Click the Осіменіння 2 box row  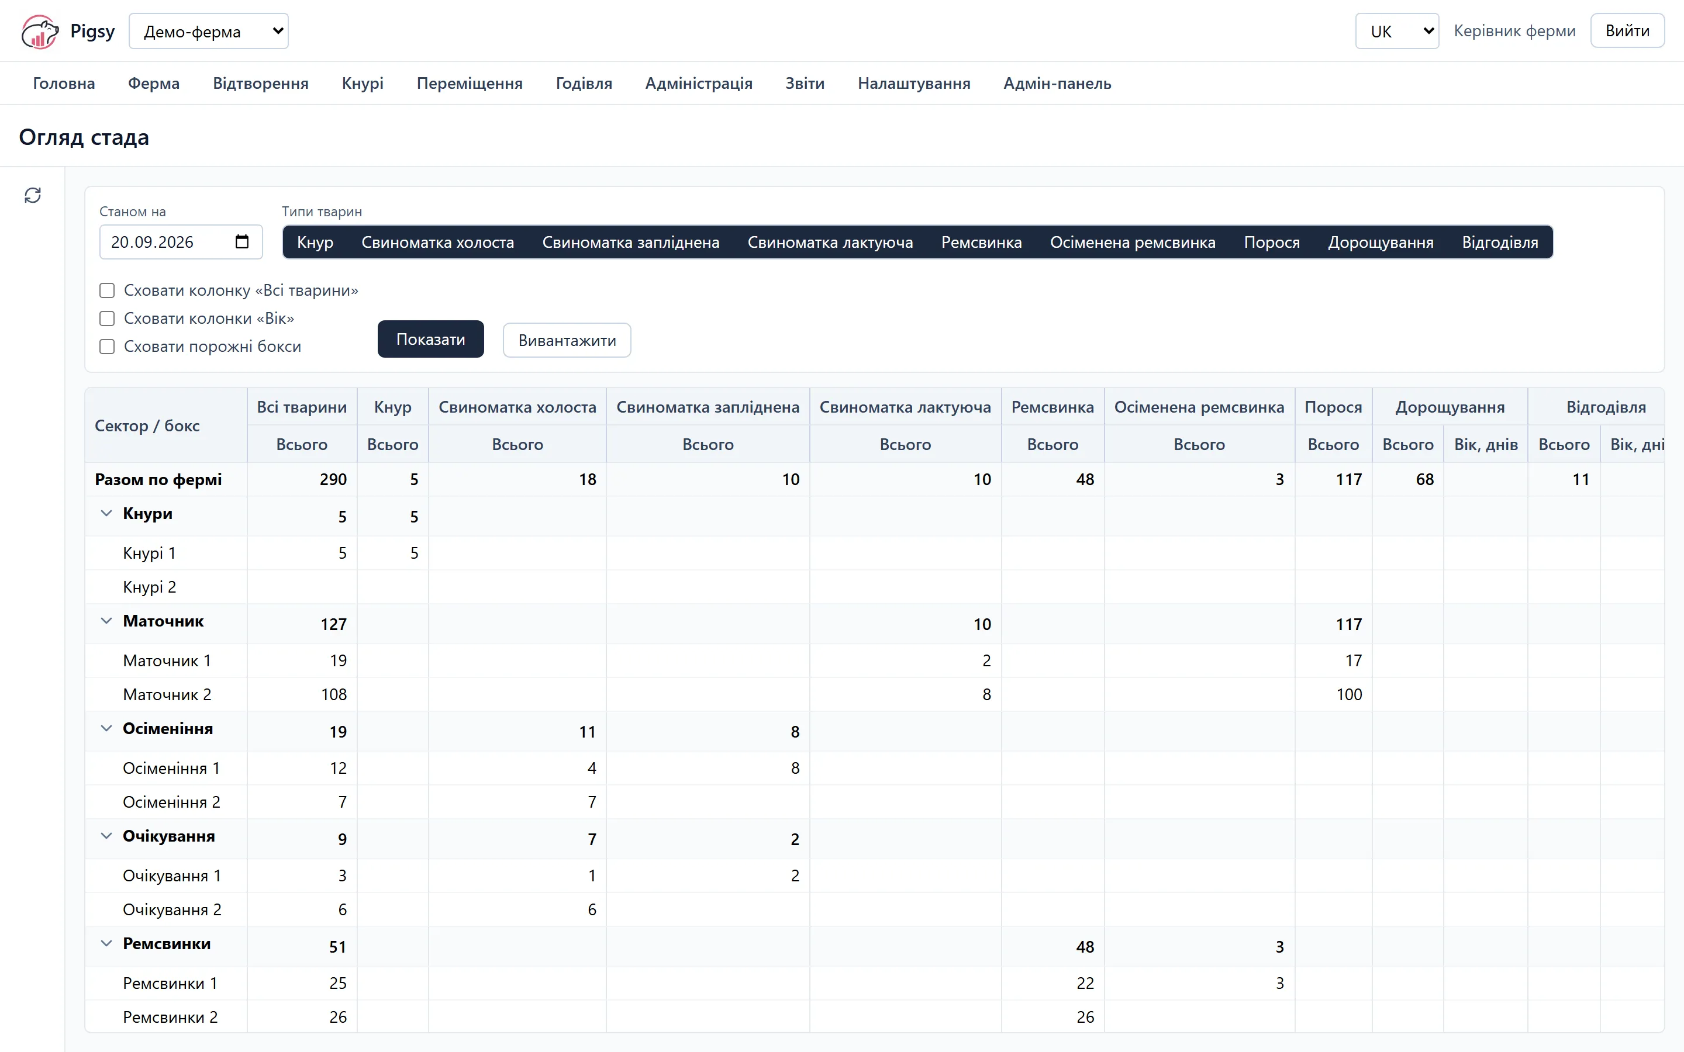[875, 802]
